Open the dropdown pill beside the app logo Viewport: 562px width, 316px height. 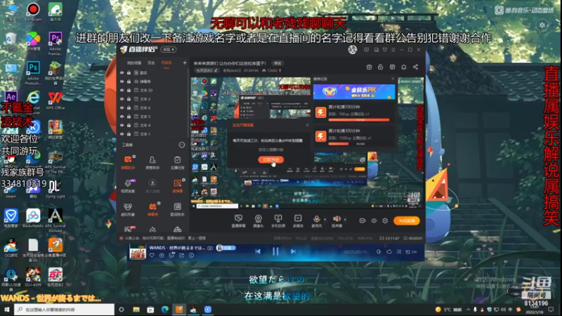coord(168,49)
